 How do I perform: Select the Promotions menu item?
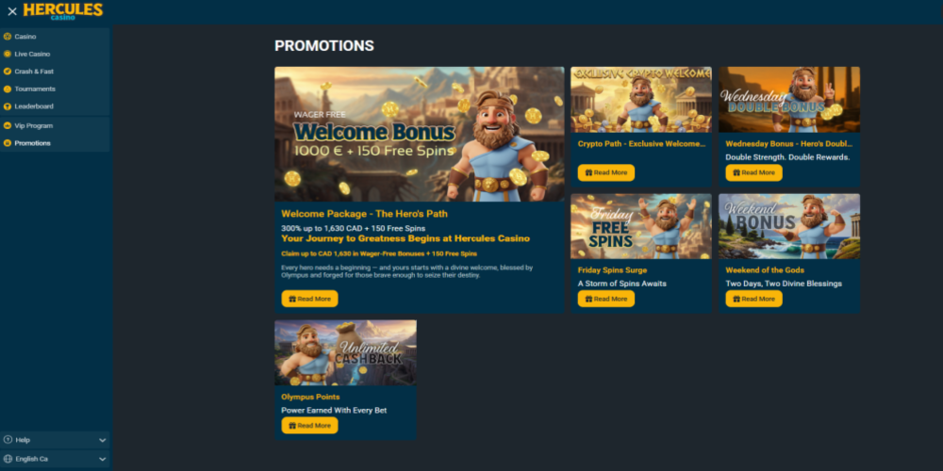coord(56,143)
